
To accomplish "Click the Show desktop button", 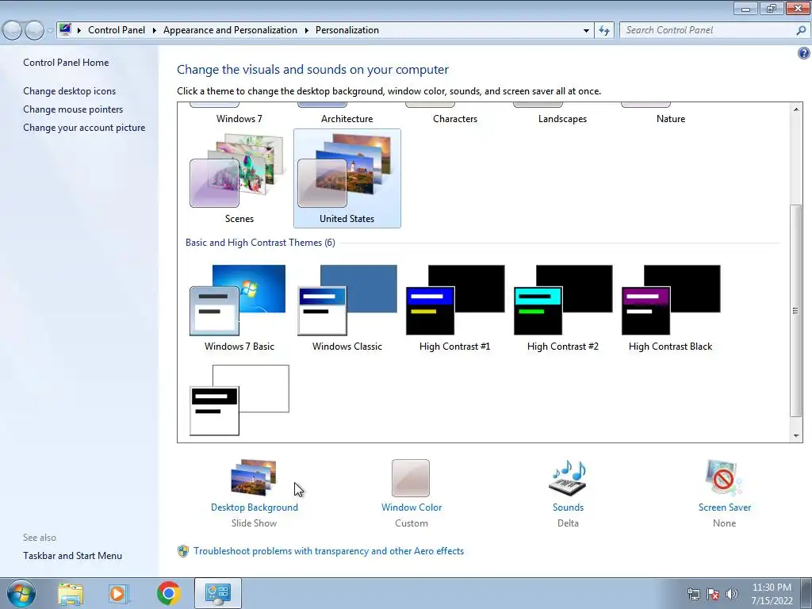I will click(806, 594).
